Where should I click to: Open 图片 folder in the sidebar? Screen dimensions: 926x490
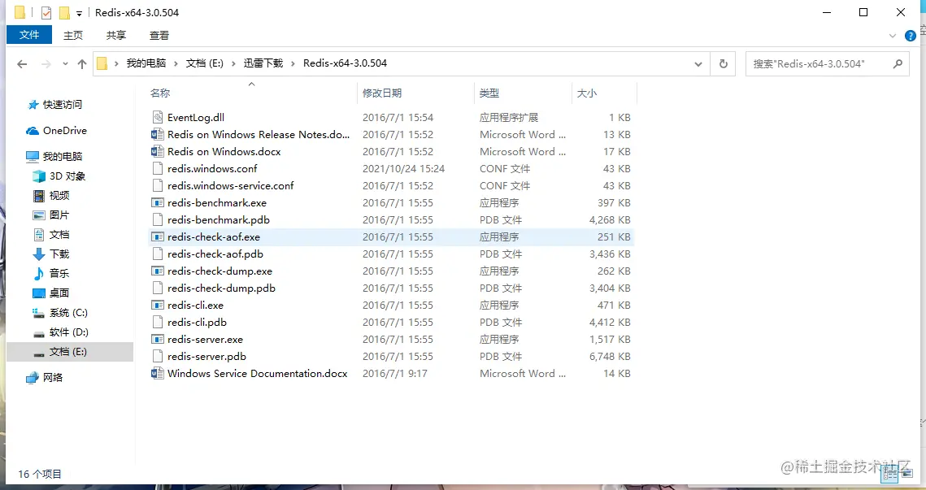(x=51, y=215)
